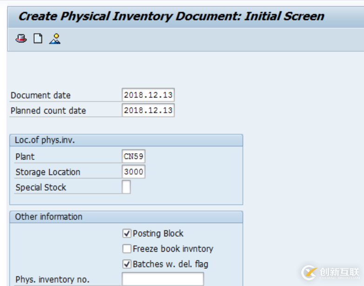Click the blank page new item icon
This screenshot has height=286, width=364.
[38, 39]
